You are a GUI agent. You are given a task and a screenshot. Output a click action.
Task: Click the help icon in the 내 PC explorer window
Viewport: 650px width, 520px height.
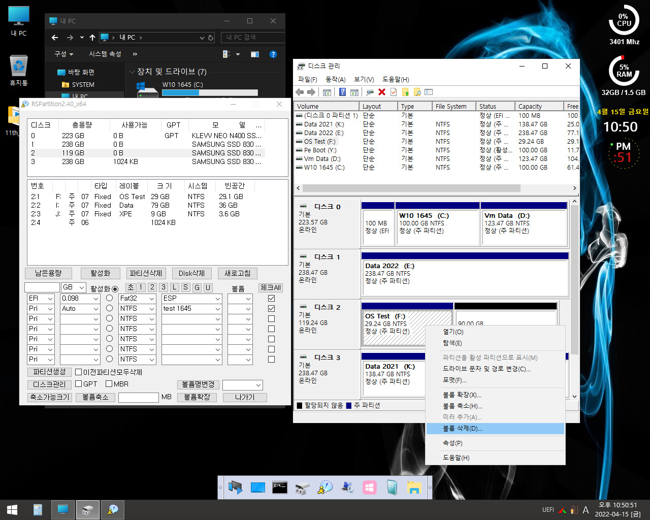[x=273, y=54]
